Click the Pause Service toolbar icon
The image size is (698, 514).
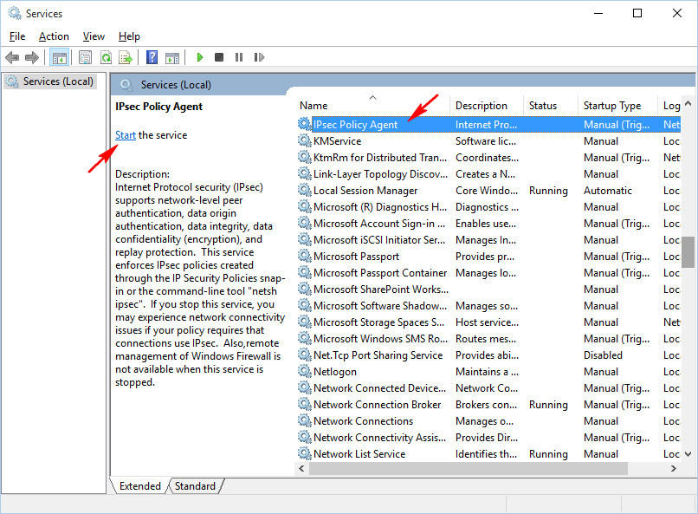(x=239, y=58)
